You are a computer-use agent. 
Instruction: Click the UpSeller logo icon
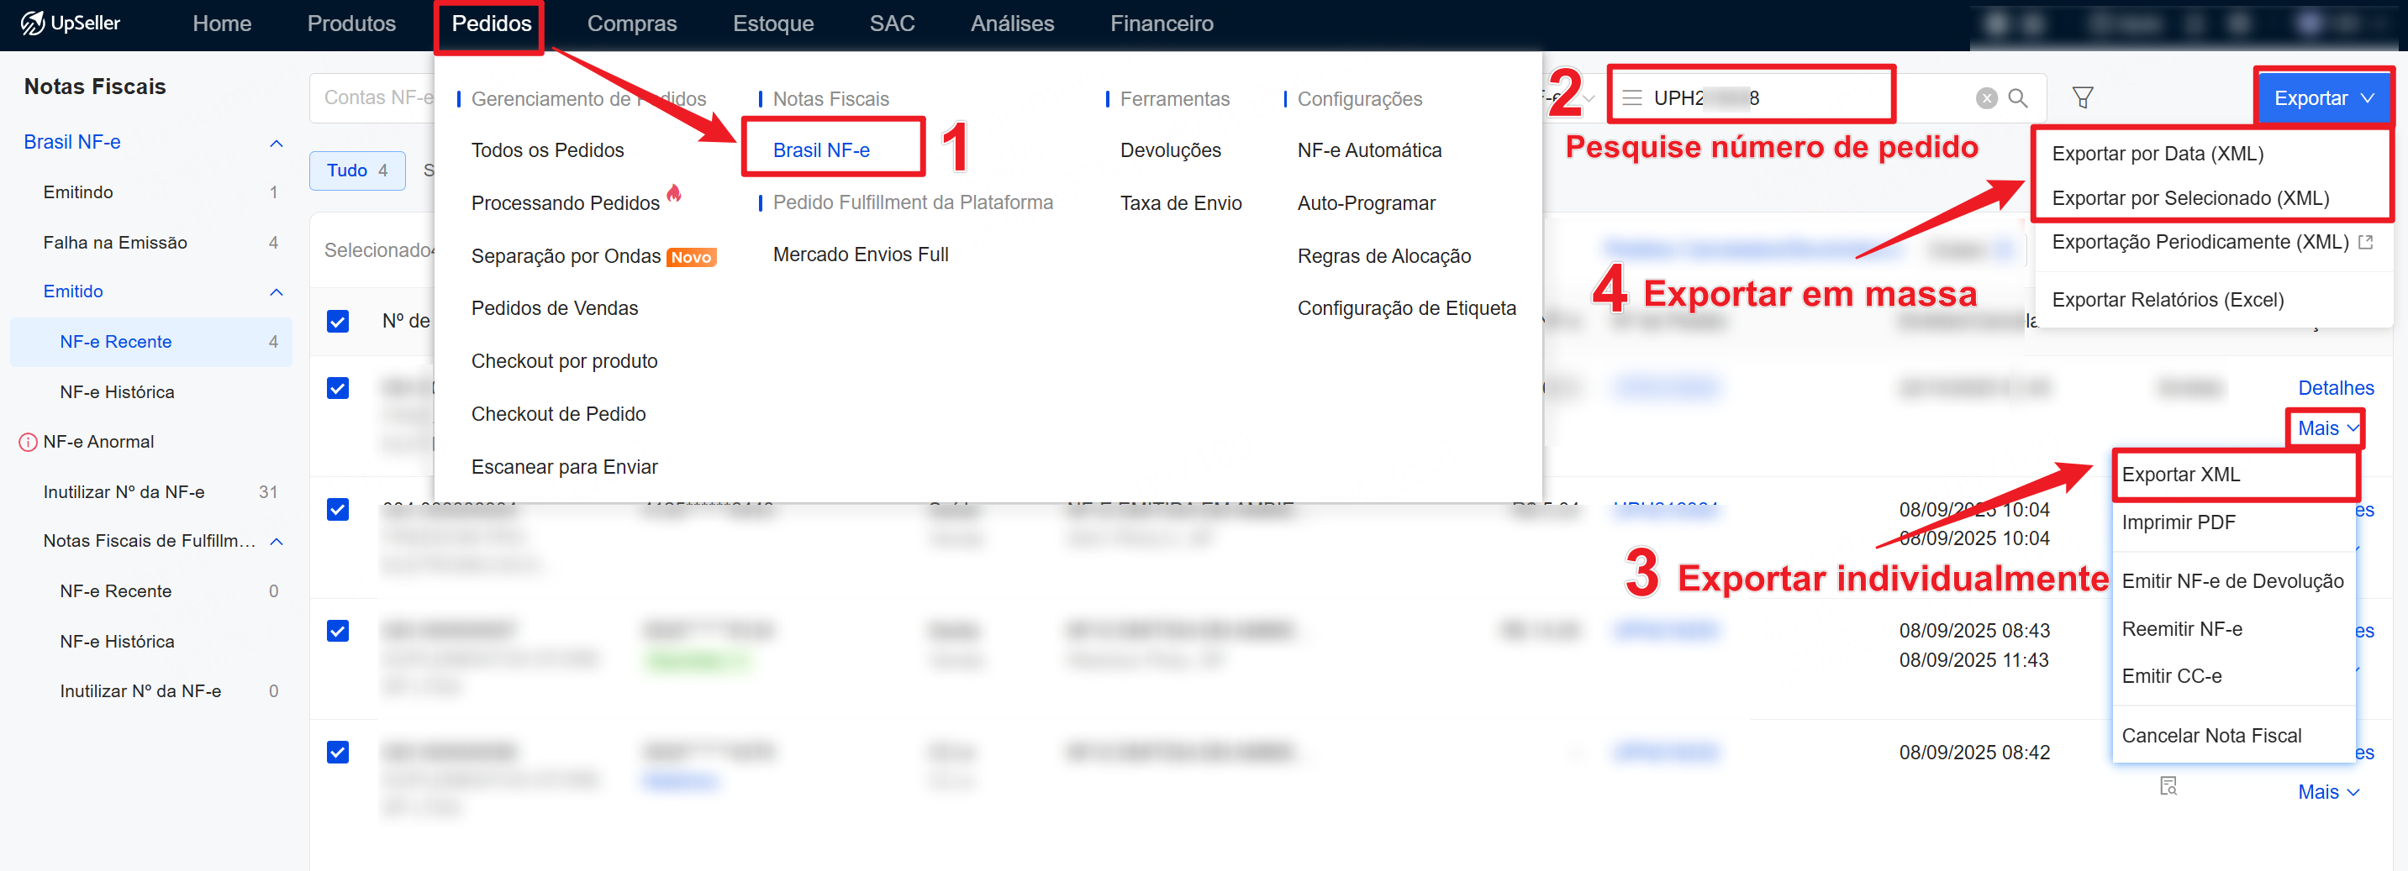click(32, 24)
